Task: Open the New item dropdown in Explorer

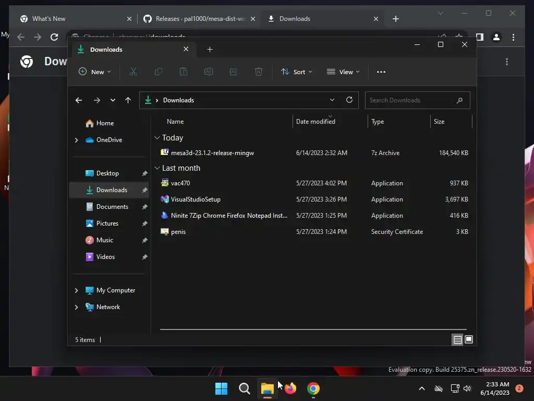Action: [95, 72]
